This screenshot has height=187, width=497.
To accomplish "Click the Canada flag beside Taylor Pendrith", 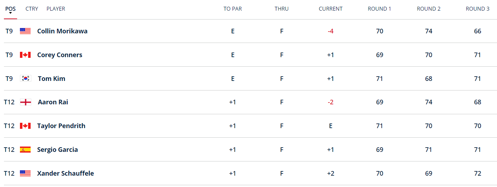I will click(25, 126).
